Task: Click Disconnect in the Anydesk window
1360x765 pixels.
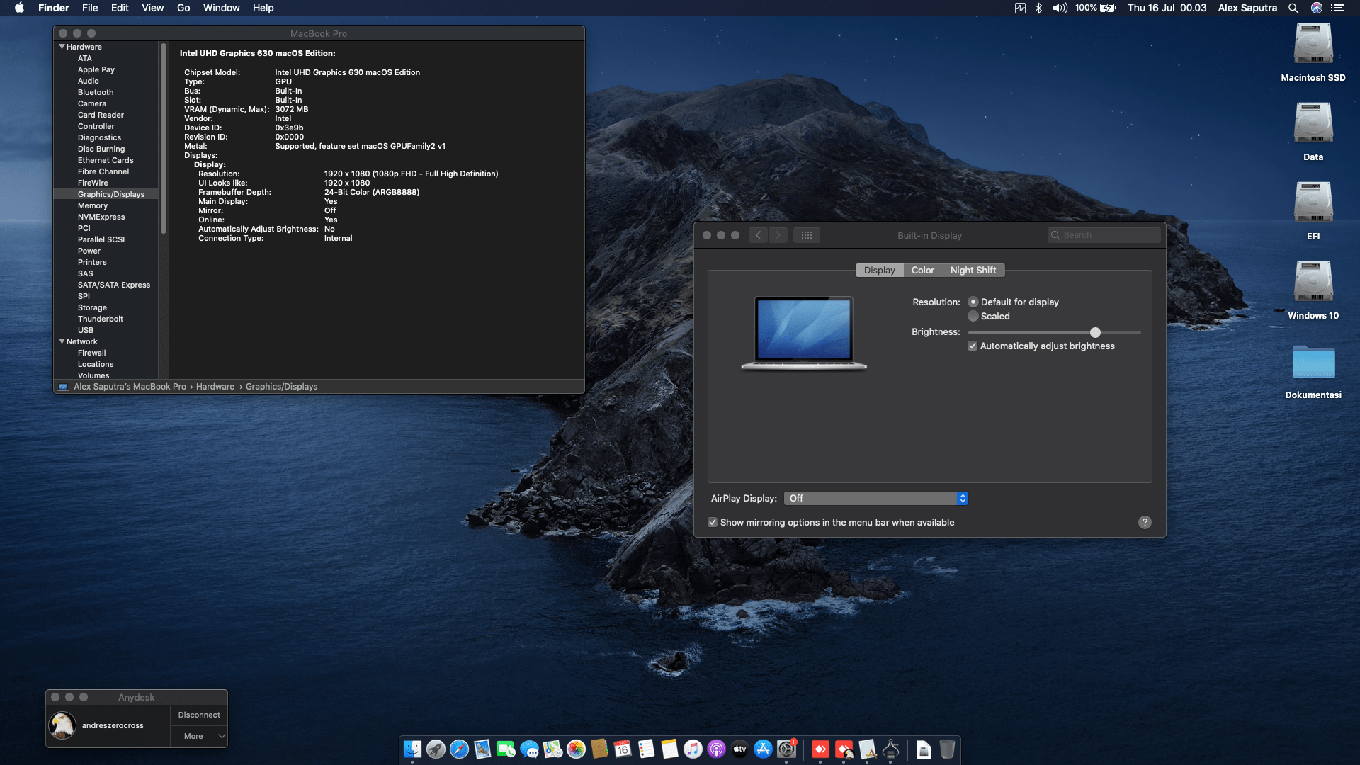Action: click(199, 715)
